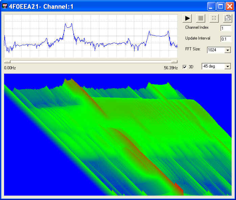Click the Channel Index label
The image size is (236, 200).
coord(197,27)
